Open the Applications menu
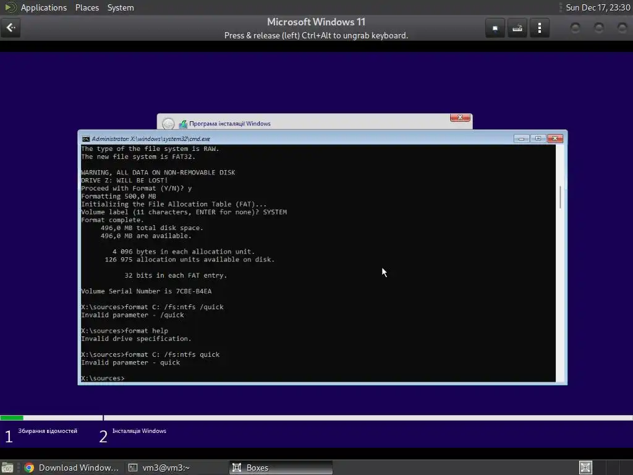The image size is (633, 475). [x=44, y=7]
